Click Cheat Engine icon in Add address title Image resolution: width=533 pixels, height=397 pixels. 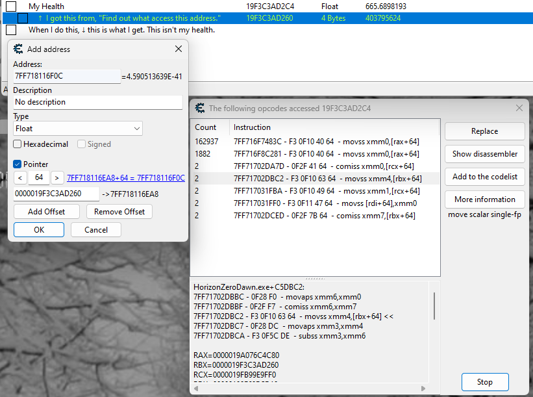tap(18, 49)
